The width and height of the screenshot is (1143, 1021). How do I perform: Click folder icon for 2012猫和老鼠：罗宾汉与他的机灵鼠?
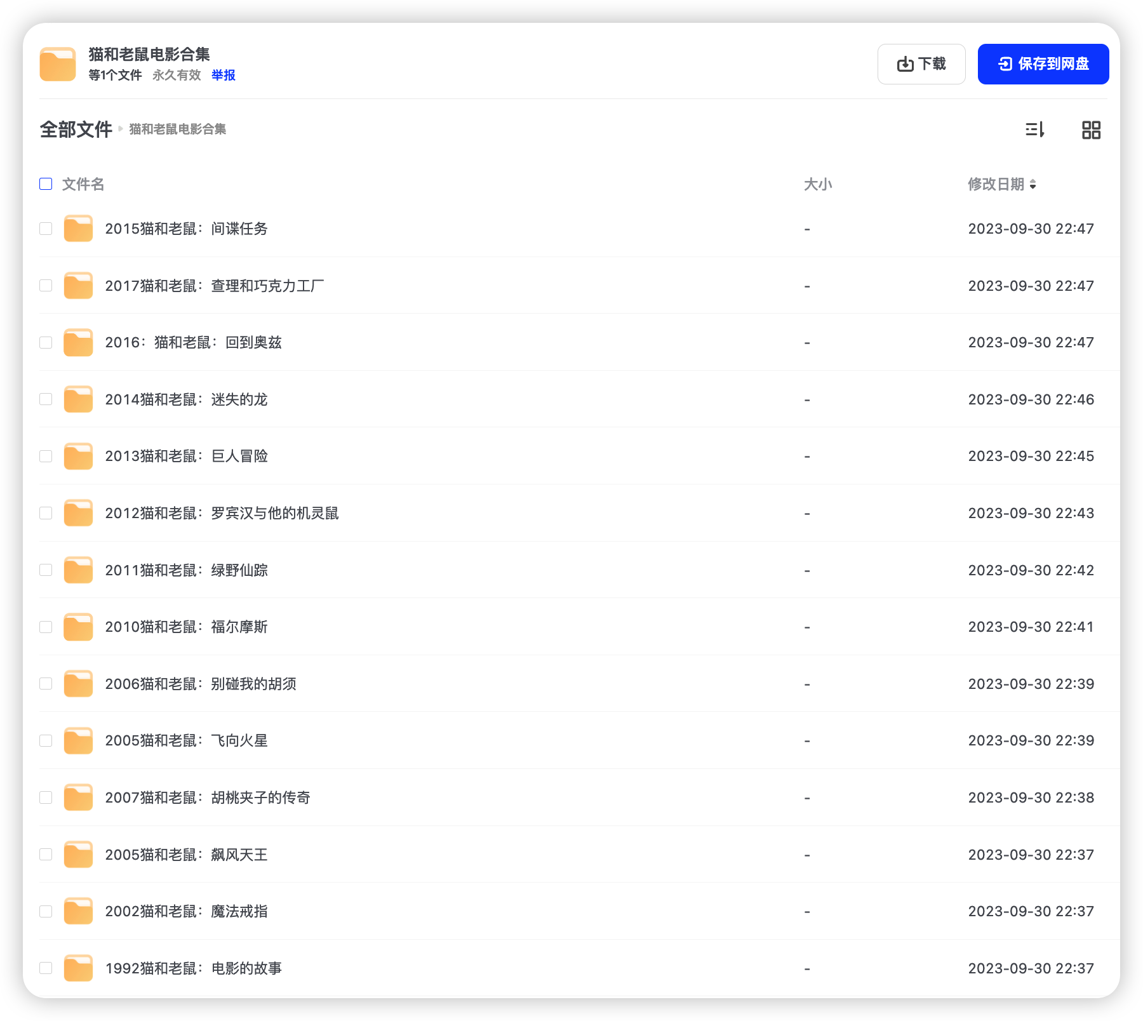[79, 513]
